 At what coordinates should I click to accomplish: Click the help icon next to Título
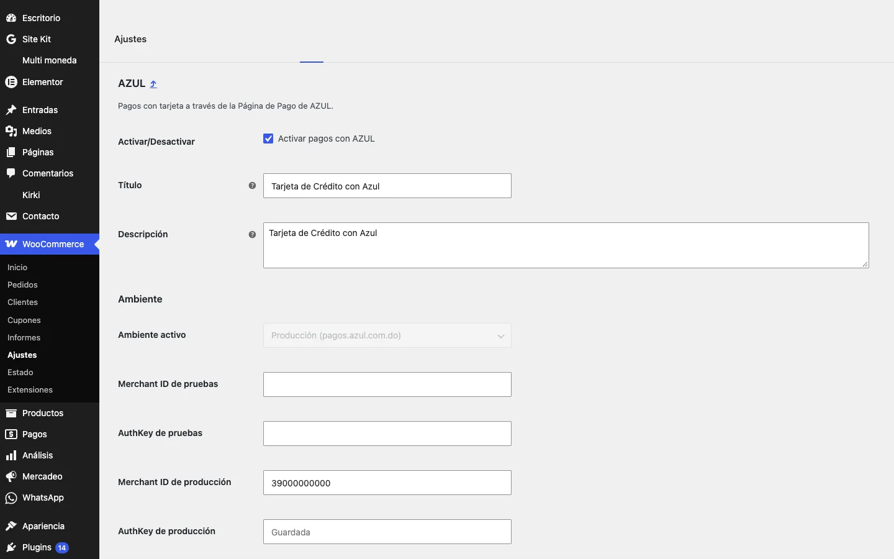pos(252,186)
